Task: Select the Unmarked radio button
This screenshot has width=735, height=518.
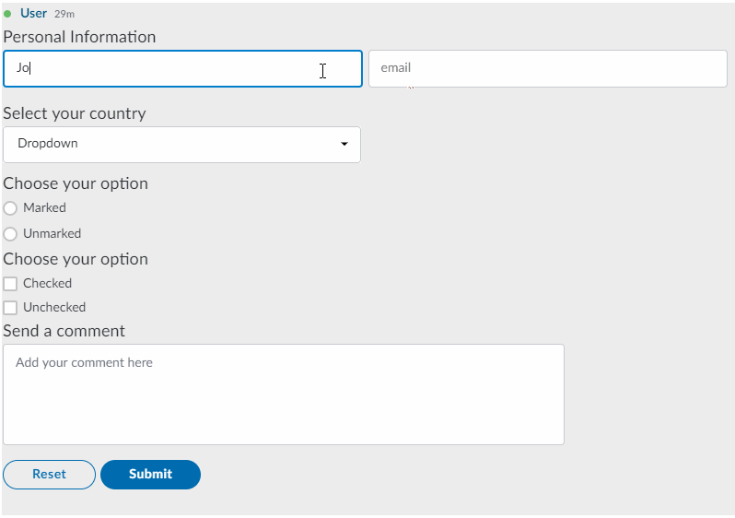Action: click(x=10, y=234)
